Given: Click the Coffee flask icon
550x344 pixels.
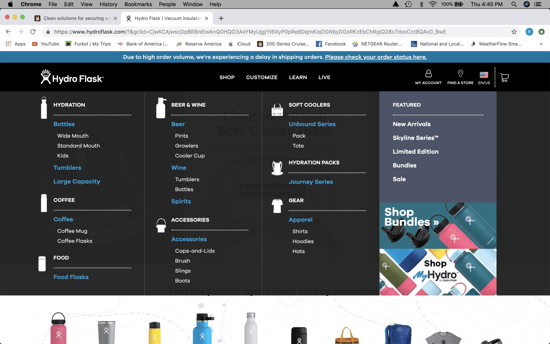Looking at the screenshot, I should [x=44, y=203].
